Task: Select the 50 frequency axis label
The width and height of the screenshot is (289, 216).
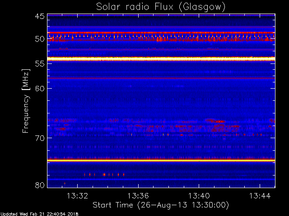Action: (40, 39)
